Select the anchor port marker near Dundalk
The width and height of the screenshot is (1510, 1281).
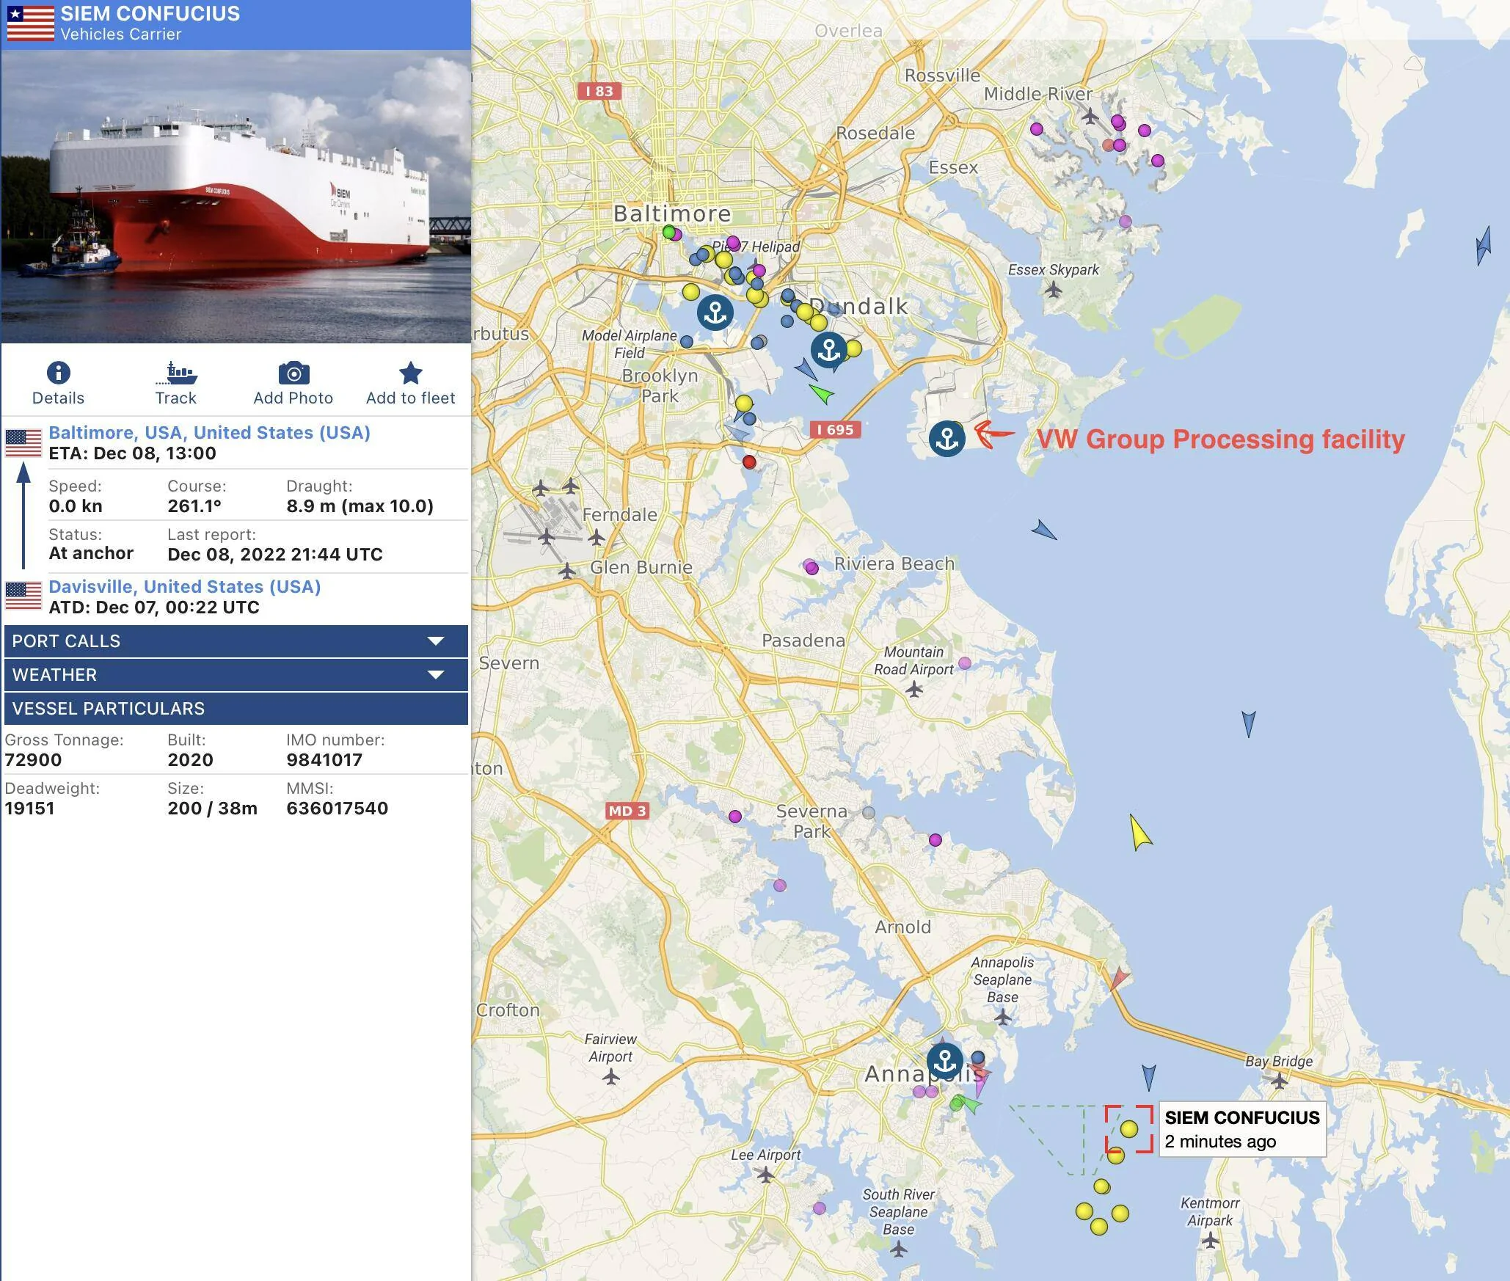(829, 350)
